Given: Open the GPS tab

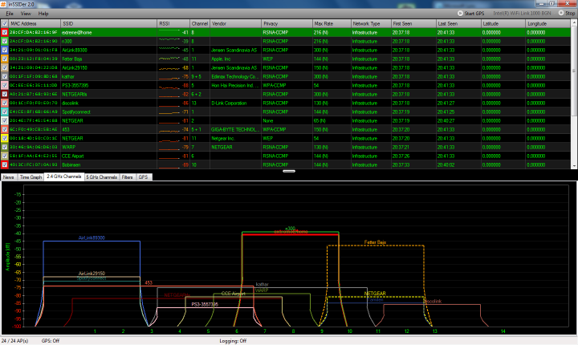Looking at the screenshot, I should [143, 177].
